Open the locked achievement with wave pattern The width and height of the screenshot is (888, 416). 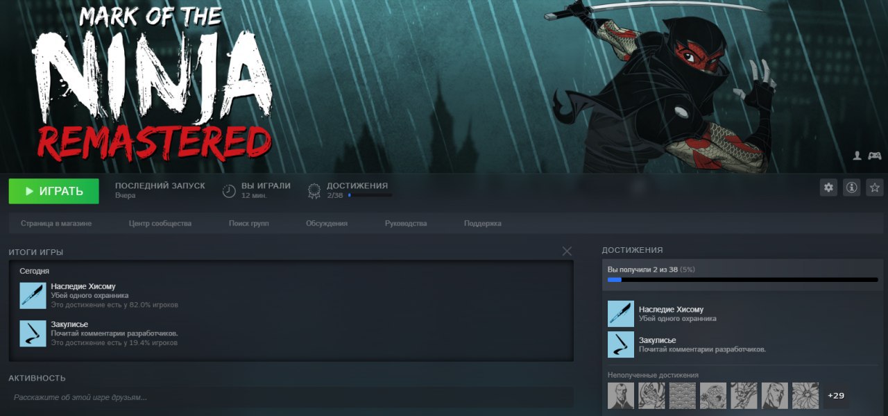point(683,396)
